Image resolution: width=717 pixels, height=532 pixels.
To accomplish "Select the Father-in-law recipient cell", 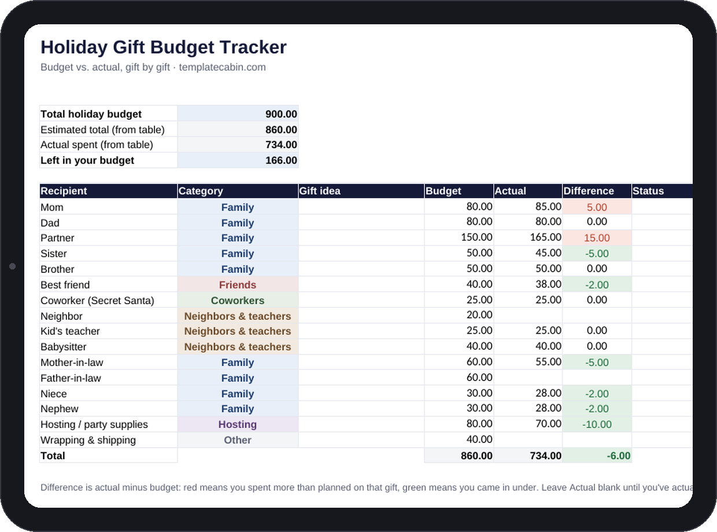I will 109,378.
